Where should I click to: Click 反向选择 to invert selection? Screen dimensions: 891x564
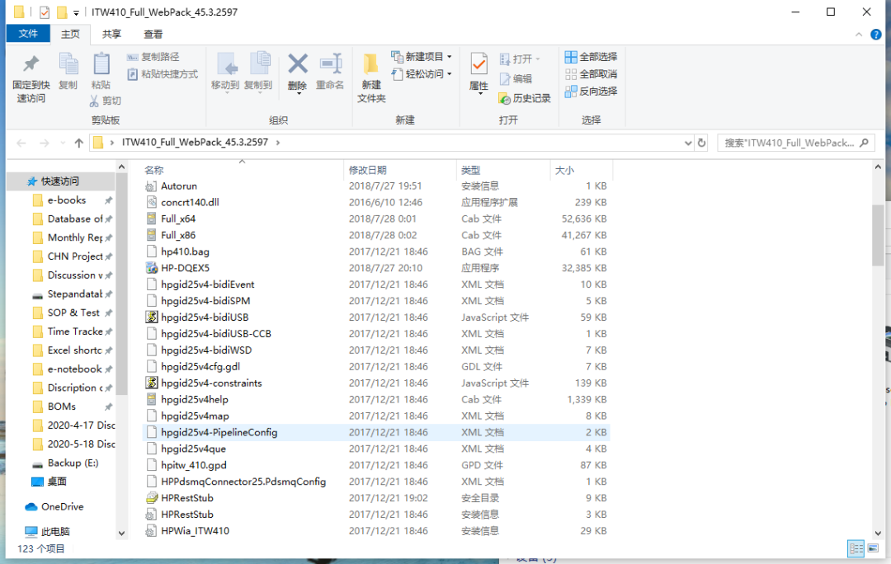591,91
